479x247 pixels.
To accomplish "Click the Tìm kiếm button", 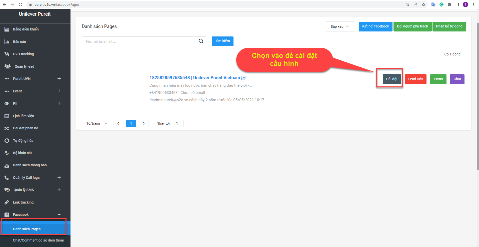I will coord(222,41).
